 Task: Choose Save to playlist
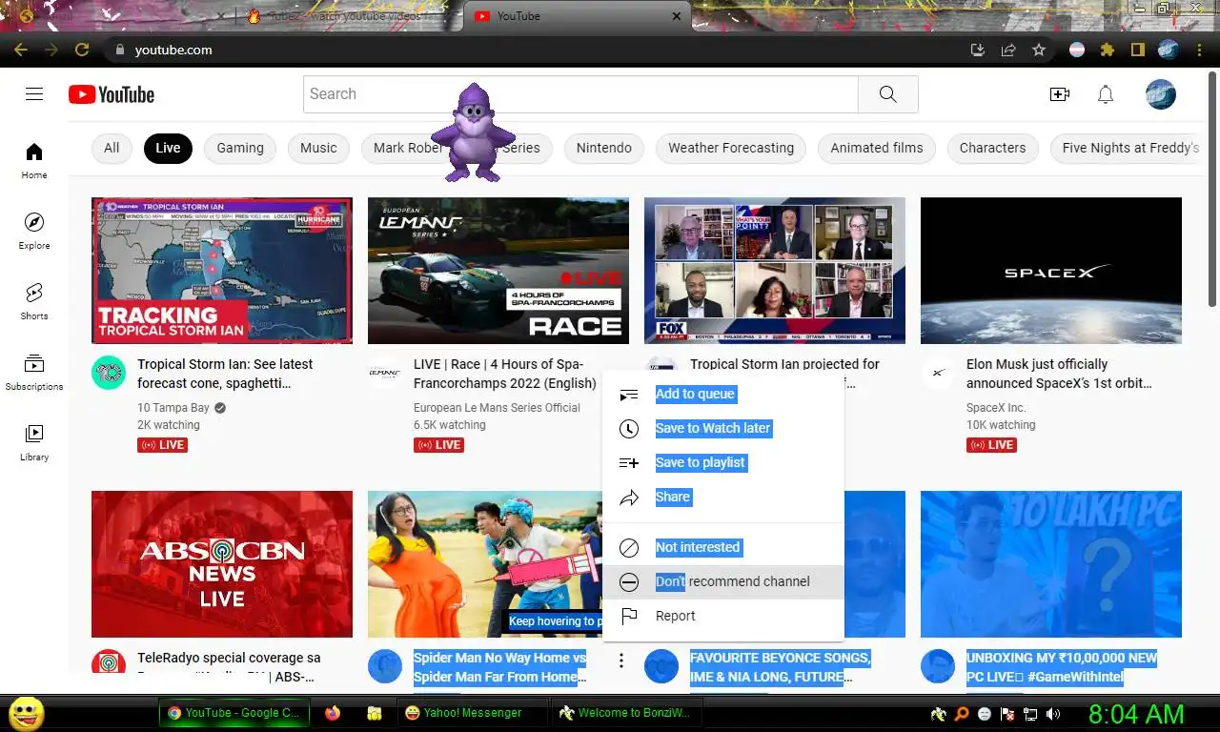[x=723, y=462]
